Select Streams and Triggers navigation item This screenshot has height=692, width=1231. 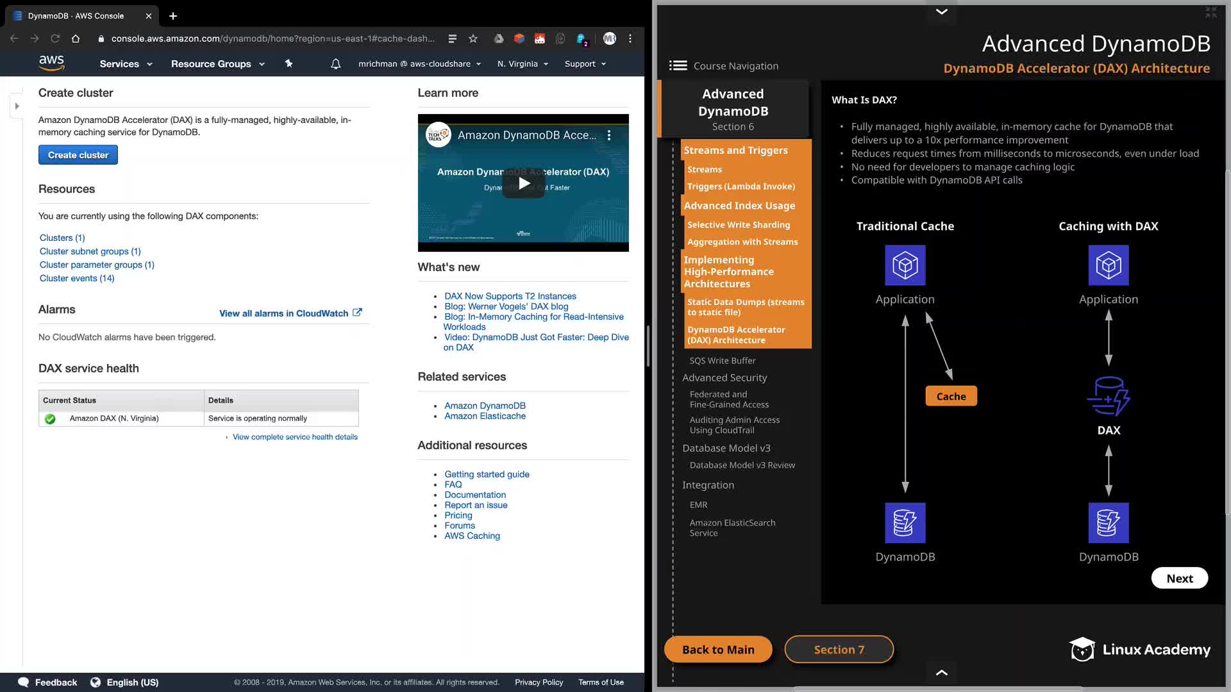735,150
